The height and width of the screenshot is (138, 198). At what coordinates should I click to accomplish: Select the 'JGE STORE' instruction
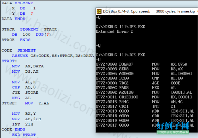(x=25, y=92)
